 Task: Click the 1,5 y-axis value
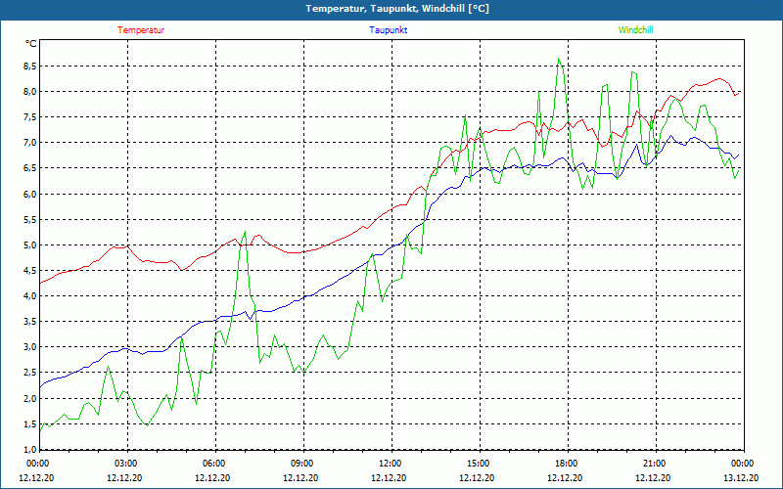click(x=30, y=424)
